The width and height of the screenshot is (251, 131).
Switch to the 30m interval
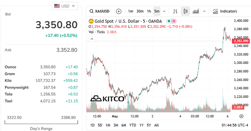[x=140, y=11]
